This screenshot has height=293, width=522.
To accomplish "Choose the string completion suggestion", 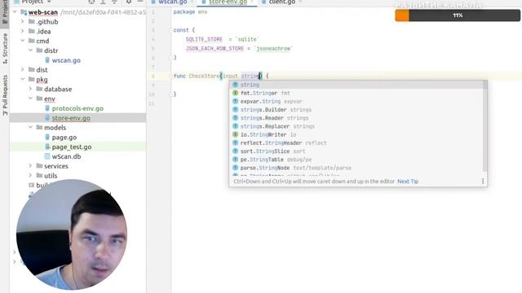I will point(356,85).
